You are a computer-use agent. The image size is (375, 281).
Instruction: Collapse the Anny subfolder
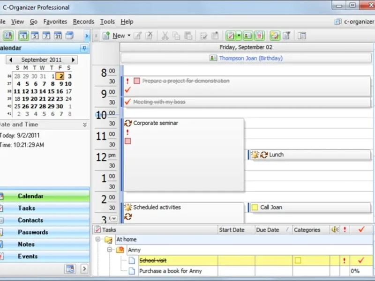pos(109,250)
